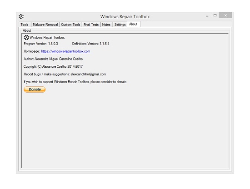Screen dimensions: 250x189
Task: Click the yellow Donate button
Action: point(35,90)
